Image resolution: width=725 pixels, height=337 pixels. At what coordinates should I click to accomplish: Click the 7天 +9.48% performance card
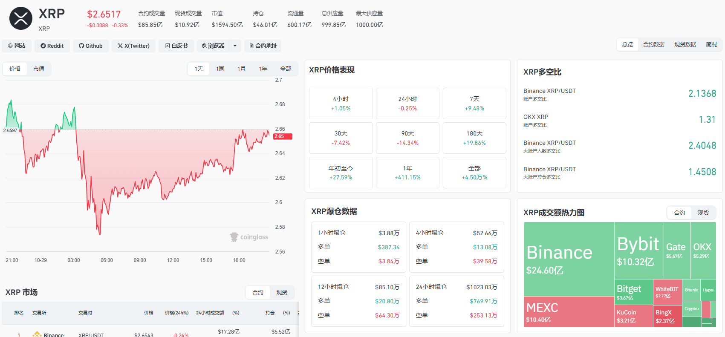(x=474, y=104)
